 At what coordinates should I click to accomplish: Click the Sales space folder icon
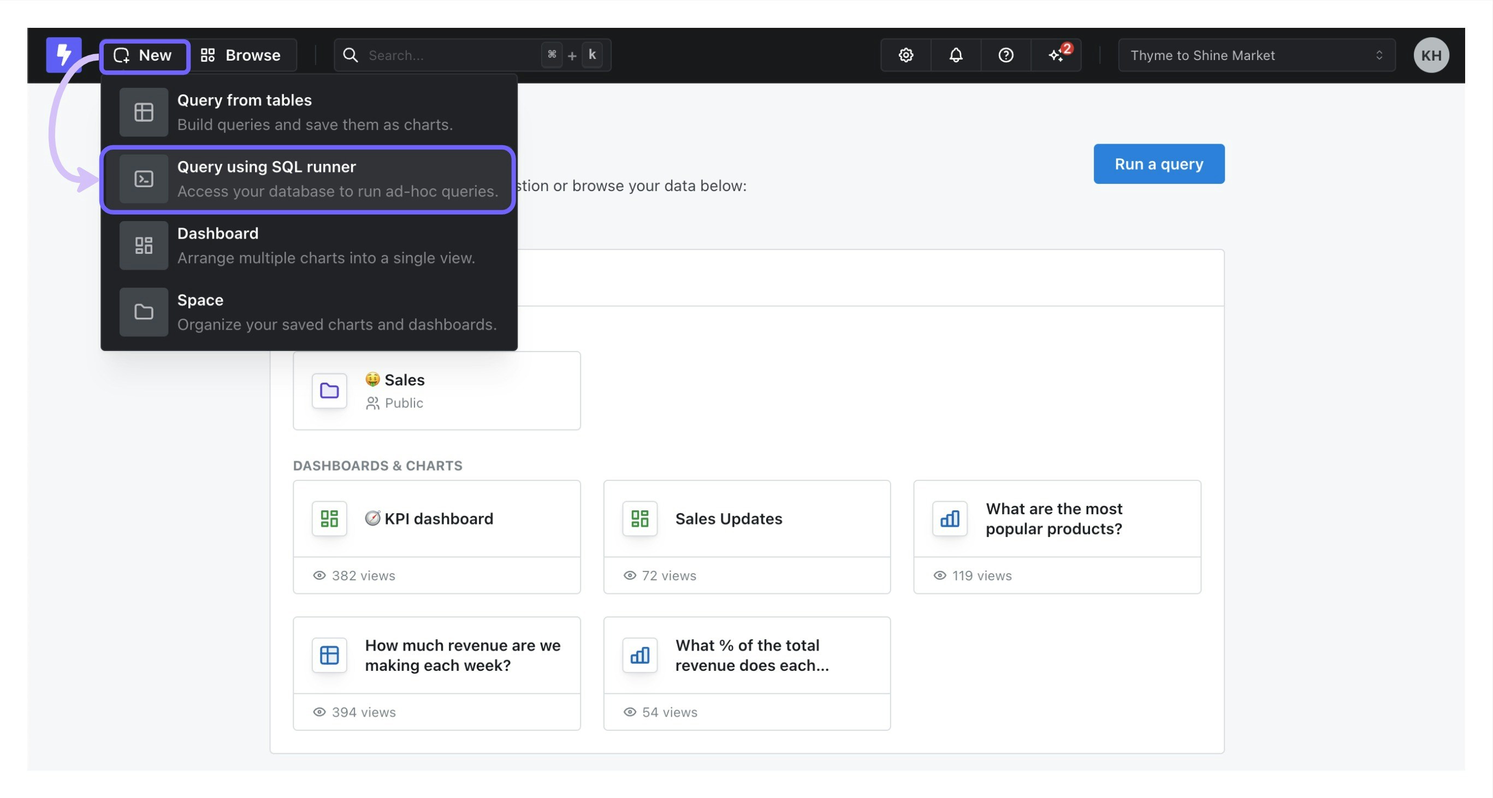click(329, 390)
